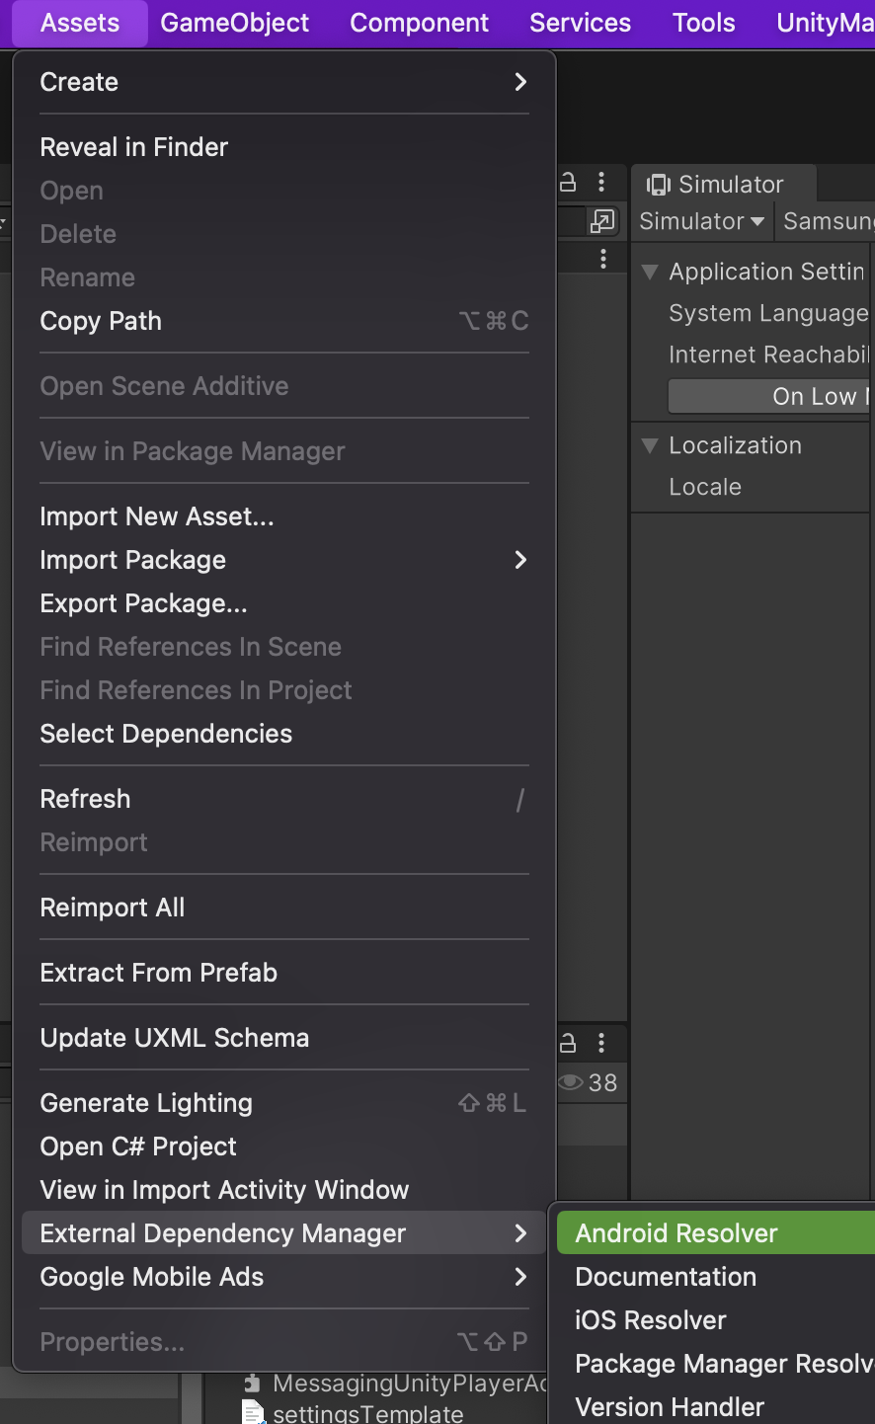The image size is (875, 1424).
Task: Select Android Resolver from the submenu
Action: pyautogui.click(x=677, y=1233)
